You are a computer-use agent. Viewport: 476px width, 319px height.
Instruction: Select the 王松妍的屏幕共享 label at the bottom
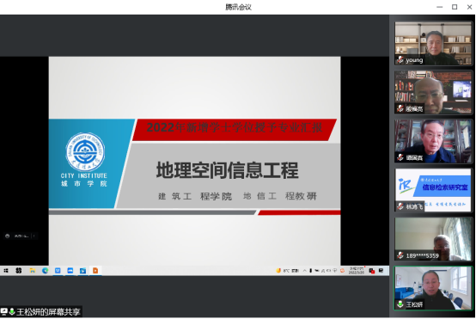point(48,312)
